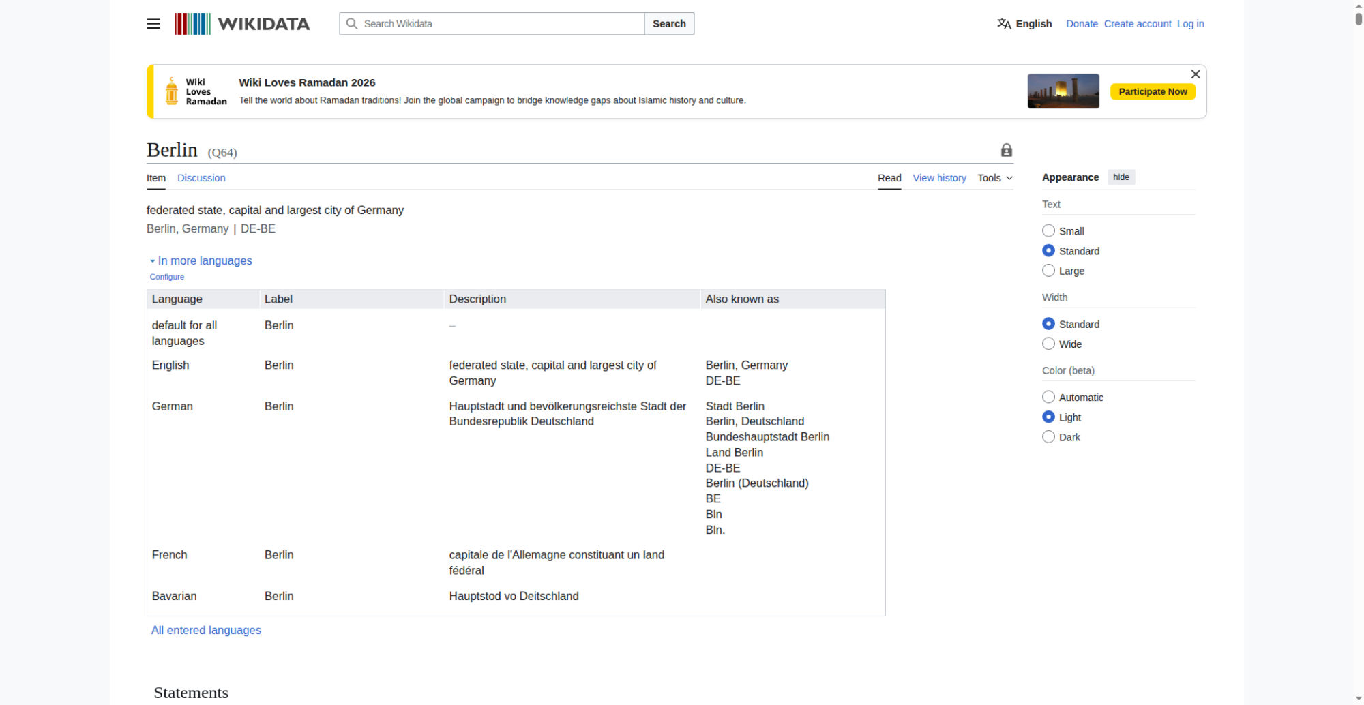The height and width of the screenshot is (705, 1364).
Task: Select the Small text size option
Action: point(1048,231)
